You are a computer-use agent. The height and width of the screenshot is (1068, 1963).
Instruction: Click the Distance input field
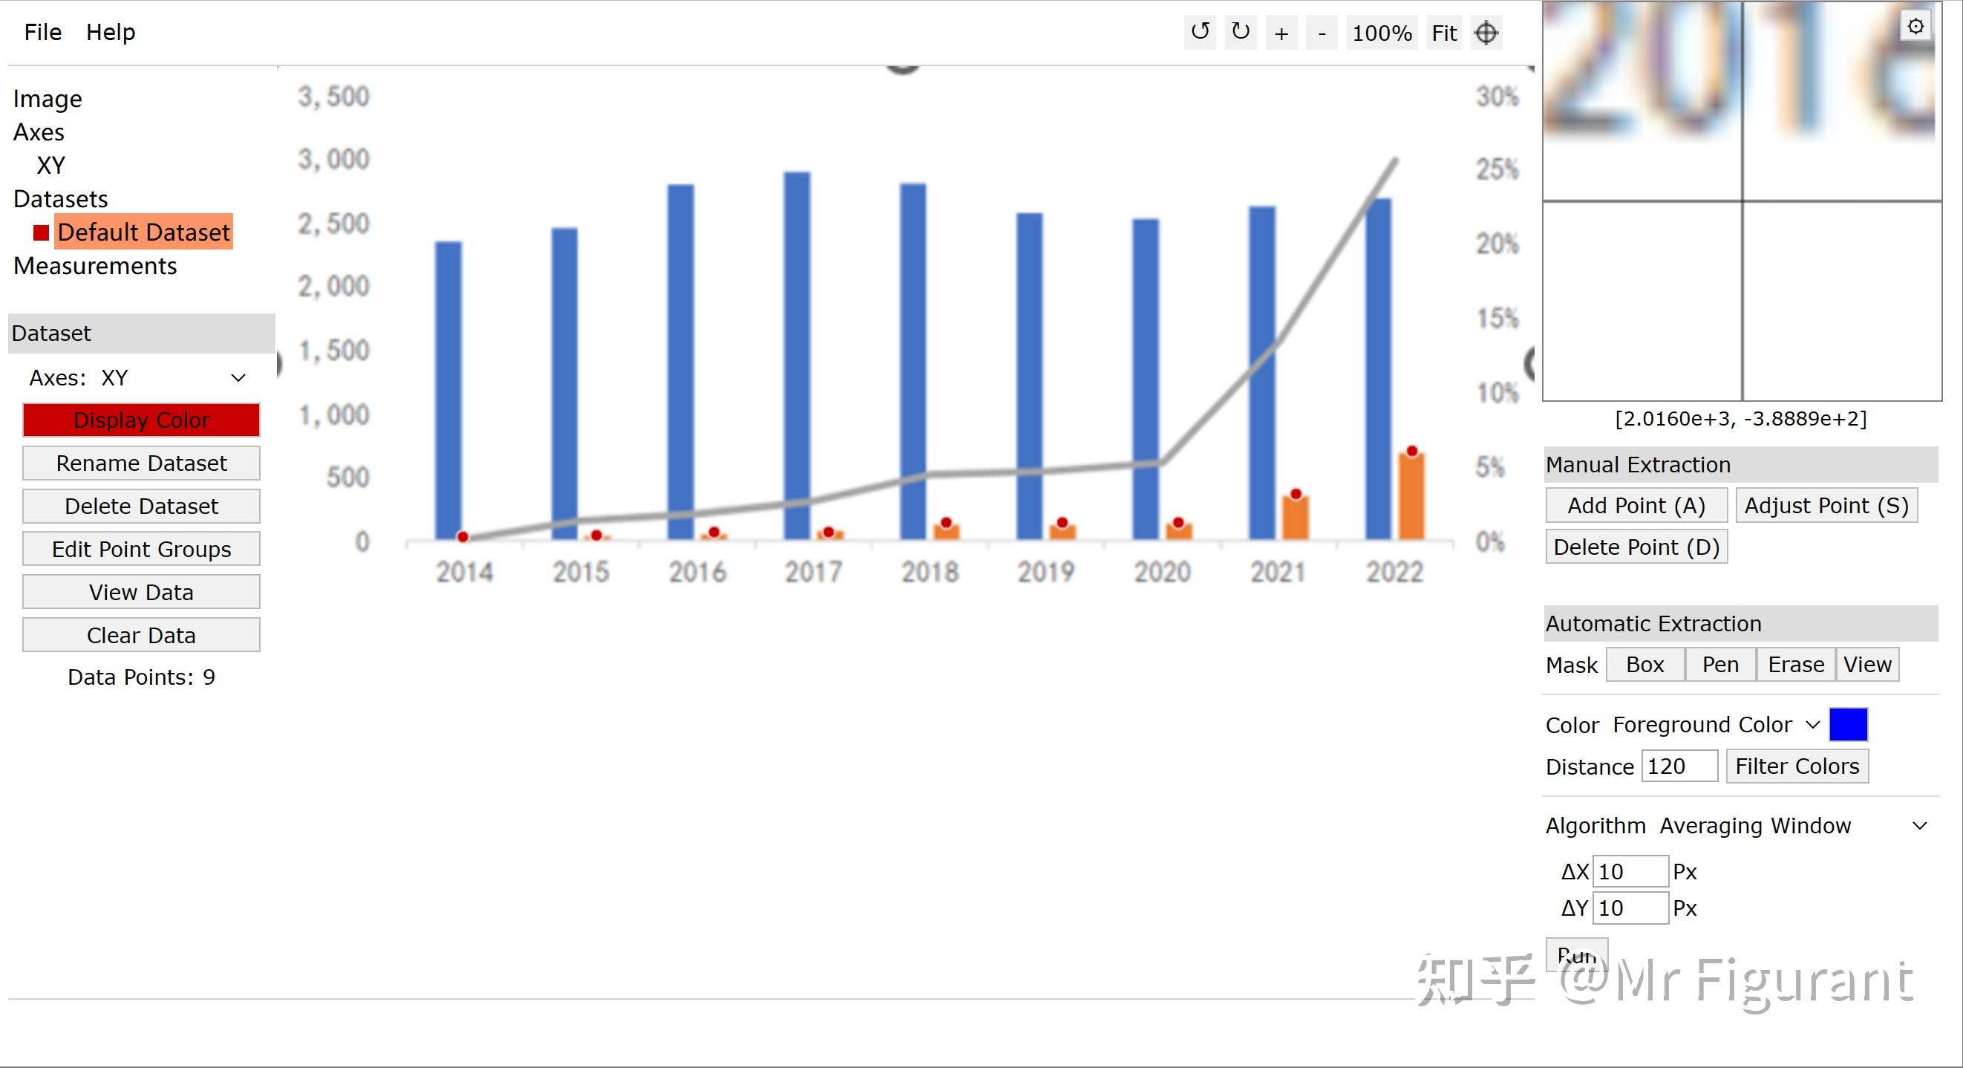[x=1679, y=766]
